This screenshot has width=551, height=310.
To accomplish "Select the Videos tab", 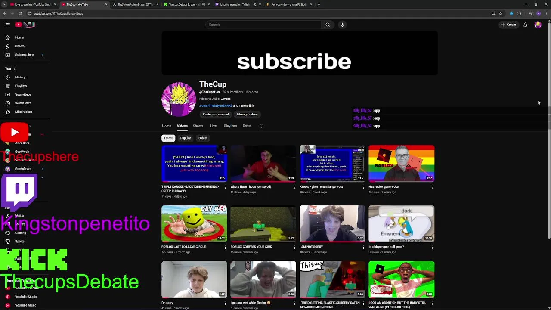I will pos(182,126).
